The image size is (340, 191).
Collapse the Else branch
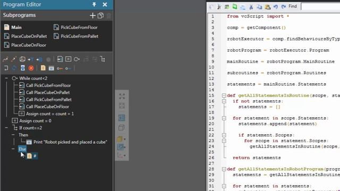coord(13,149)
